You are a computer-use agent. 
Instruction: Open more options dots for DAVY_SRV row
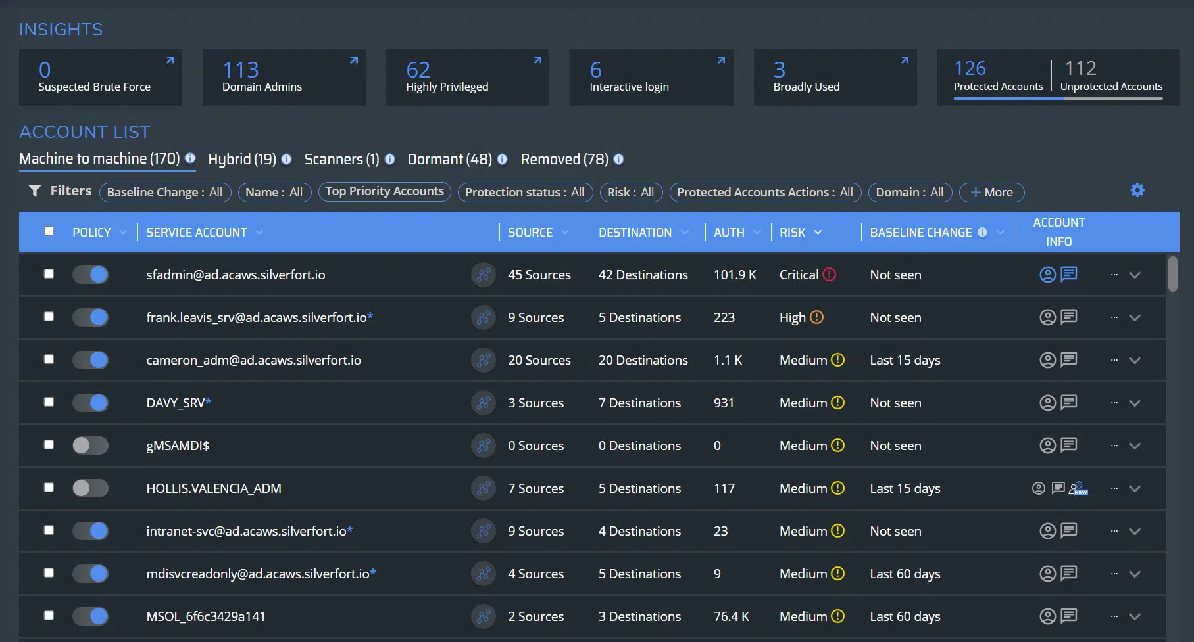pos(1114,403)
